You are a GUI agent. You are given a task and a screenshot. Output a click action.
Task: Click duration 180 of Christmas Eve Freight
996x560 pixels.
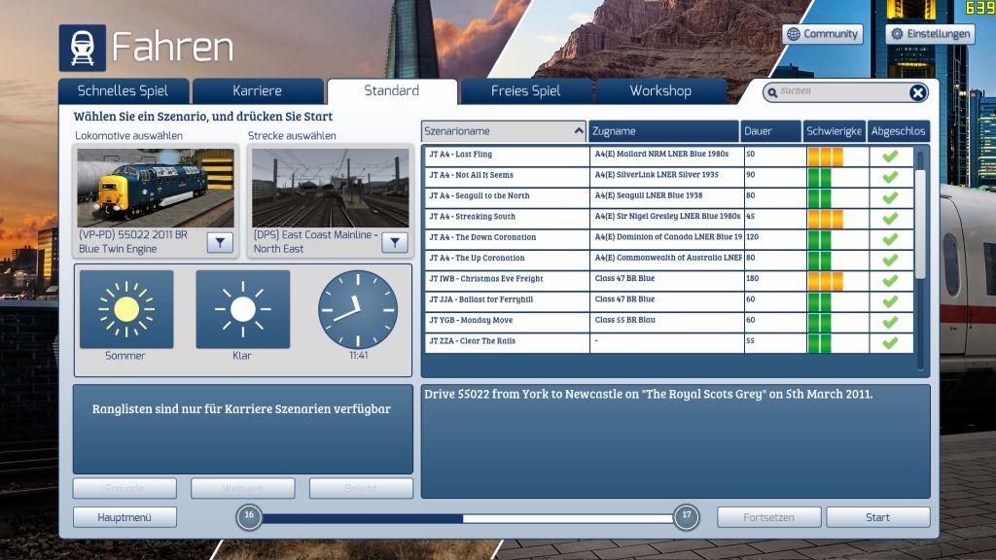point(752,278)
